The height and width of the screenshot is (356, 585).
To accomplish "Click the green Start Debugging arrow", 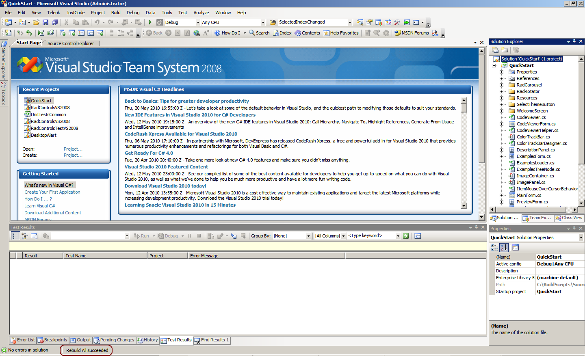I will pyautogui.click(x=150, y=22).
